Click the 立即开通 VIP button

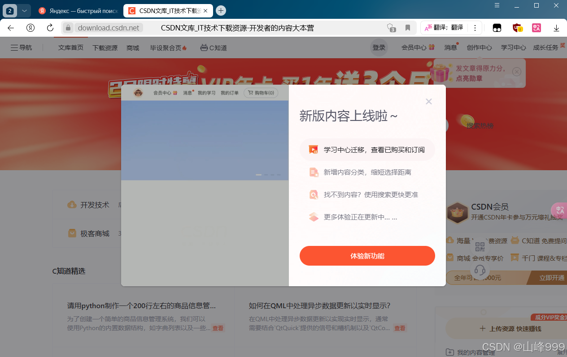click(552, 278)
